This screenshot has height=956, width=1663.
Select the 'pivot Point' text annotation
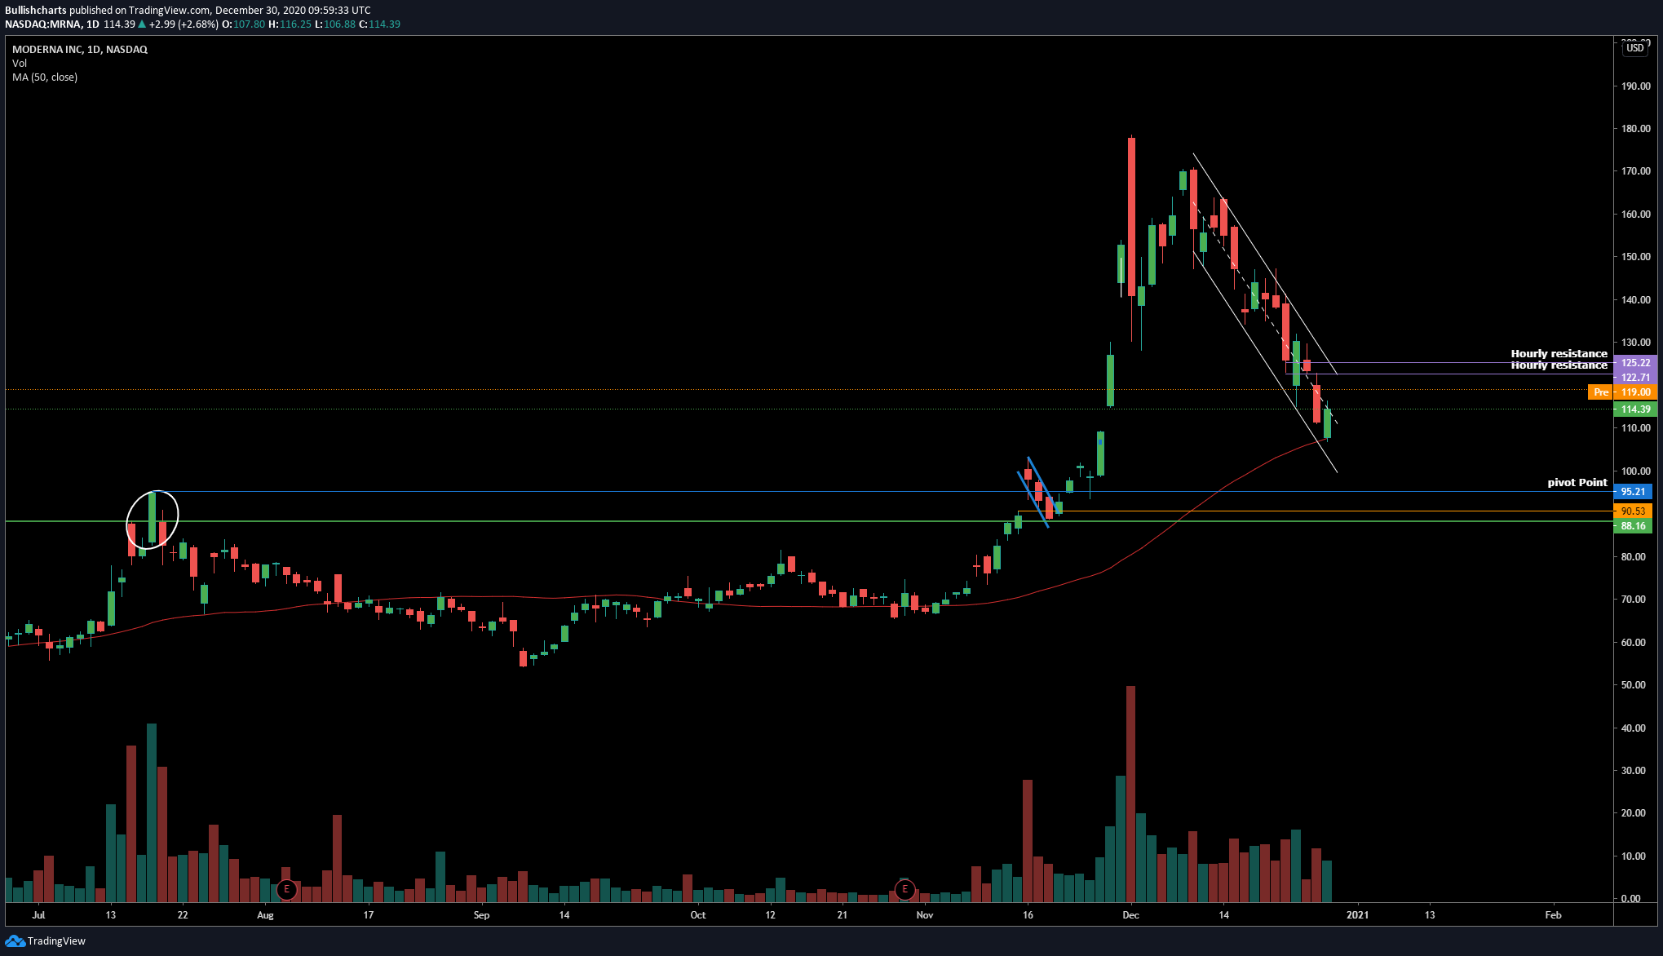[x=1577, y=483]
